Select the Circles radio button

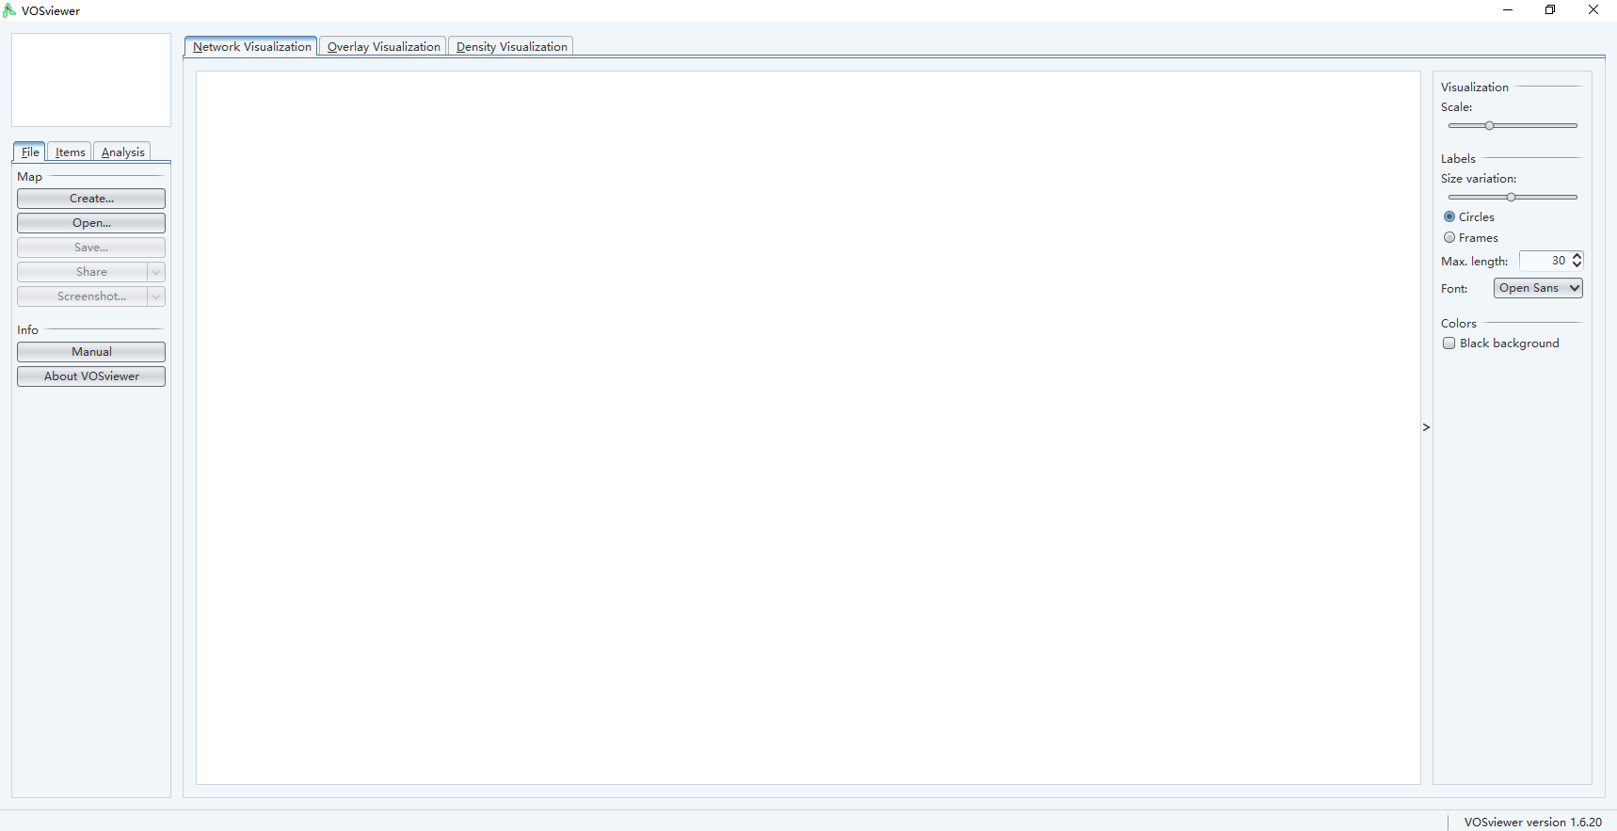[1449, 216]
